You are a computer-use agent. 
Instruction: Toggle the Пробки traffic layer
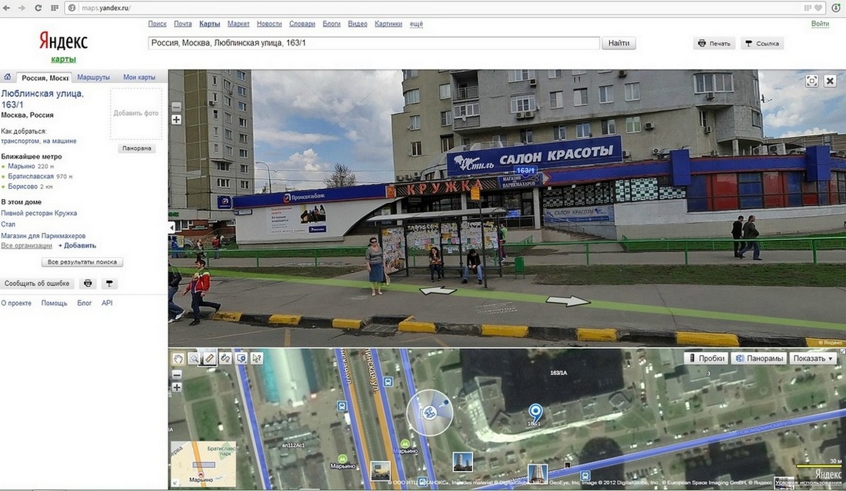(x=707, y=358)
